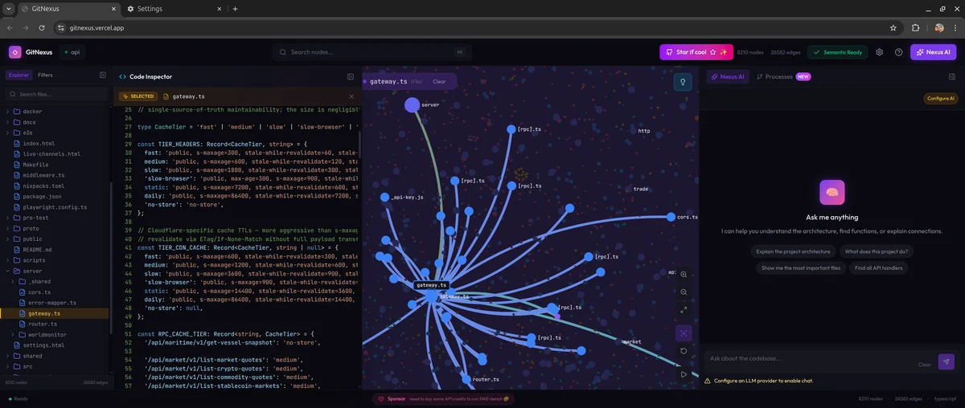Switch to the Settings browser tab

tap(173, 9)
